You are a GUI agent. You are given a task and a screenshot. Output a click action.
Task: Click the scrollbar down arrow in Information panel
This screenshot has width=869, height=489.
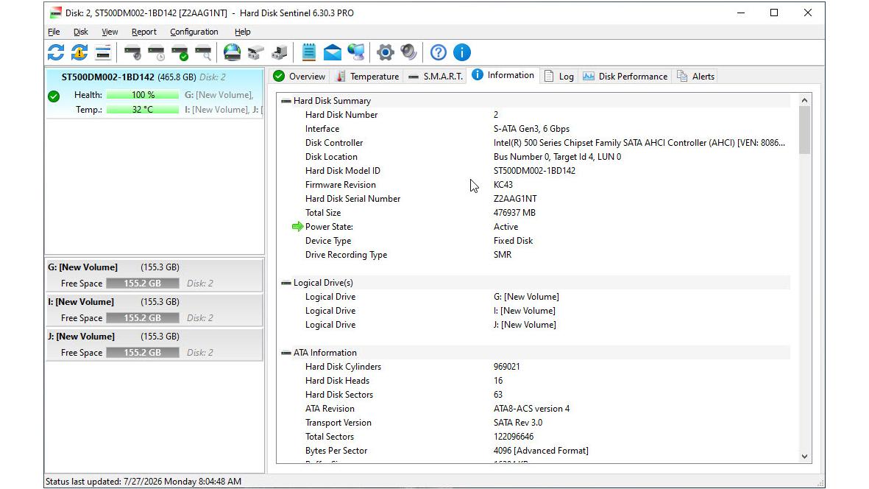pos(805,457)
